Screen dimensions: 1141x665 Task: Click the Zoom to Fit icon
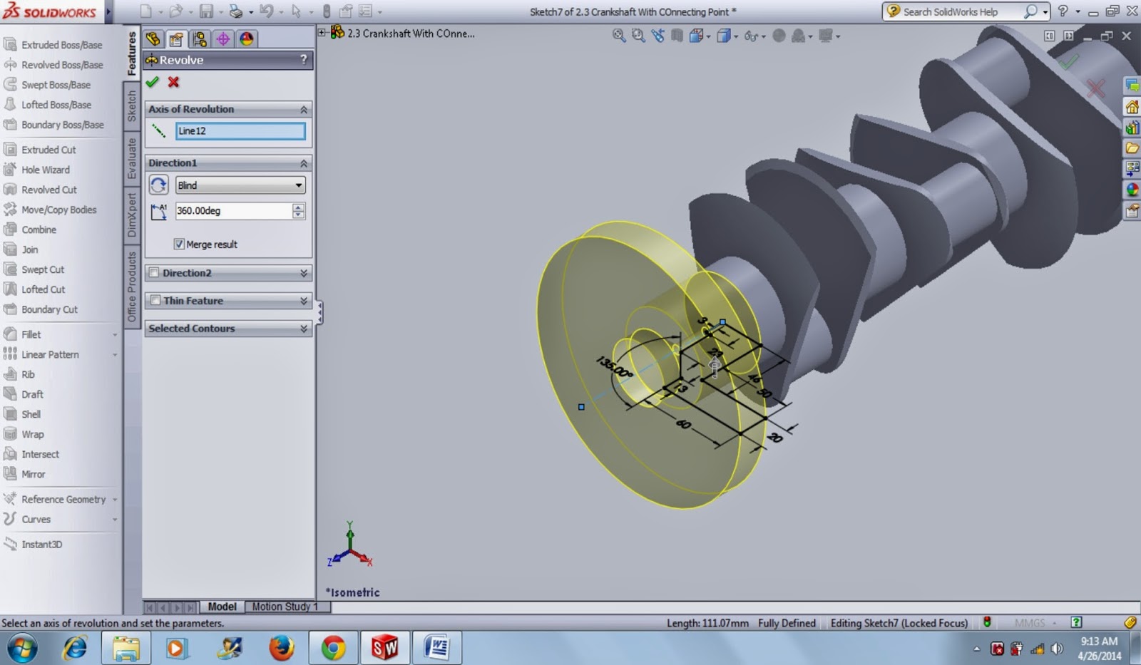pos(618,35)
